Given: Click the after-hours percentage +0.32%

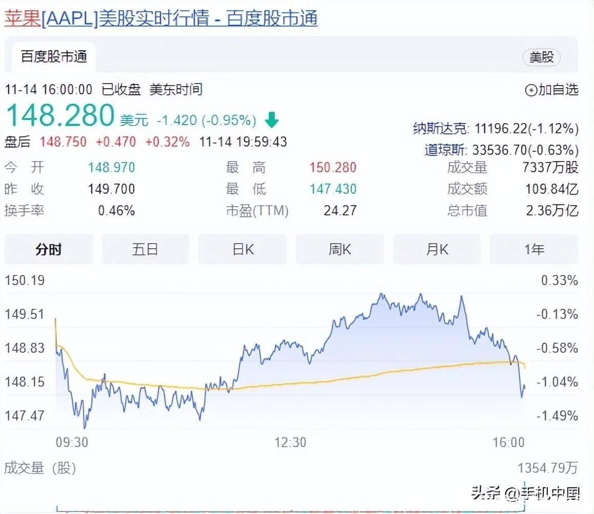Looking at the screenshot, I should 167,142.
